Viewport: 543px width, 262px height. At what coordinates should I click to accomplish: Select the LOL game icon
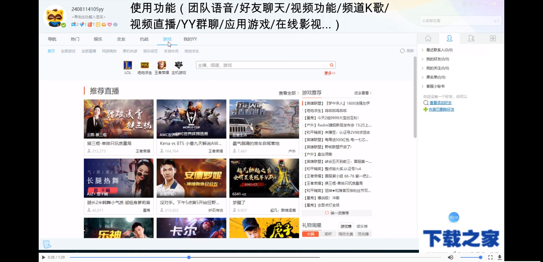(127, 65)
